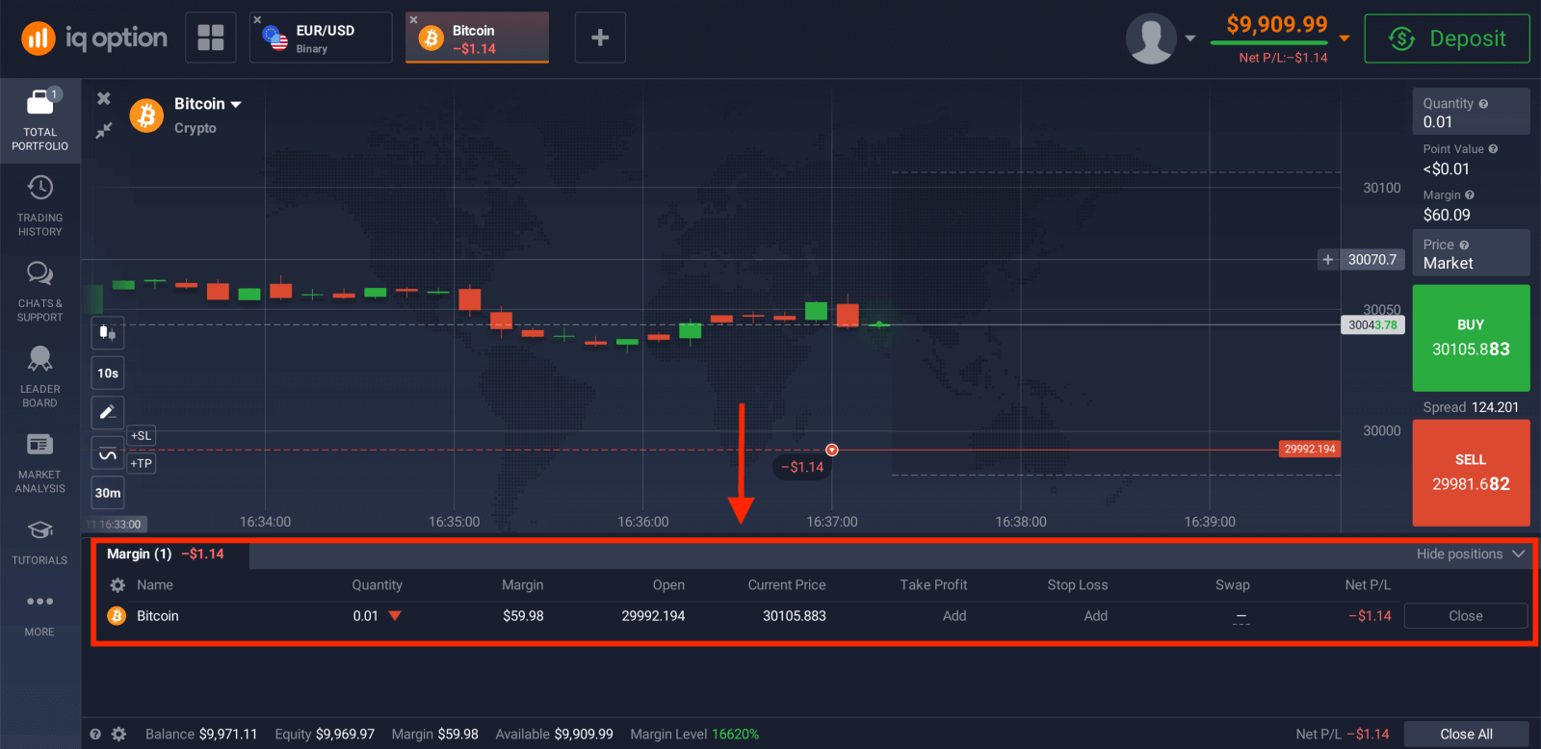1541x749 pixels.
Task: Open the multi-chart grid layout button
Action: coord(211,38)
